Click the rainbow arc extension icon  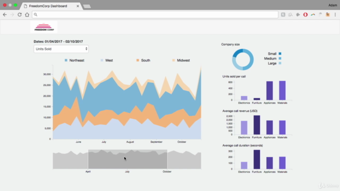(x=313, y=14)
